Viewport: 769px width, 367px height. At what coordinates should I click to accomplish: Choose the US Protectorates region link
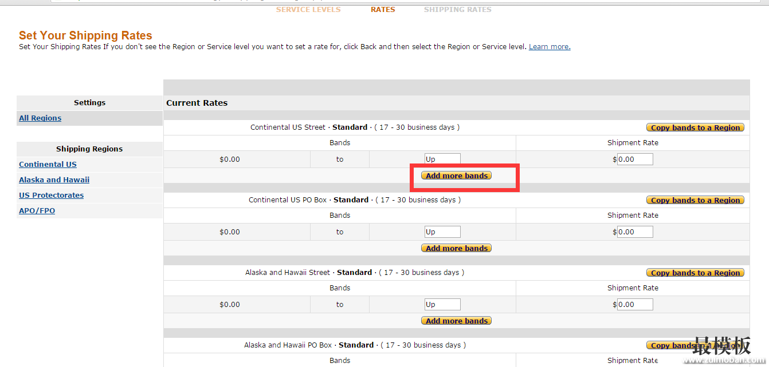[52, 196]
